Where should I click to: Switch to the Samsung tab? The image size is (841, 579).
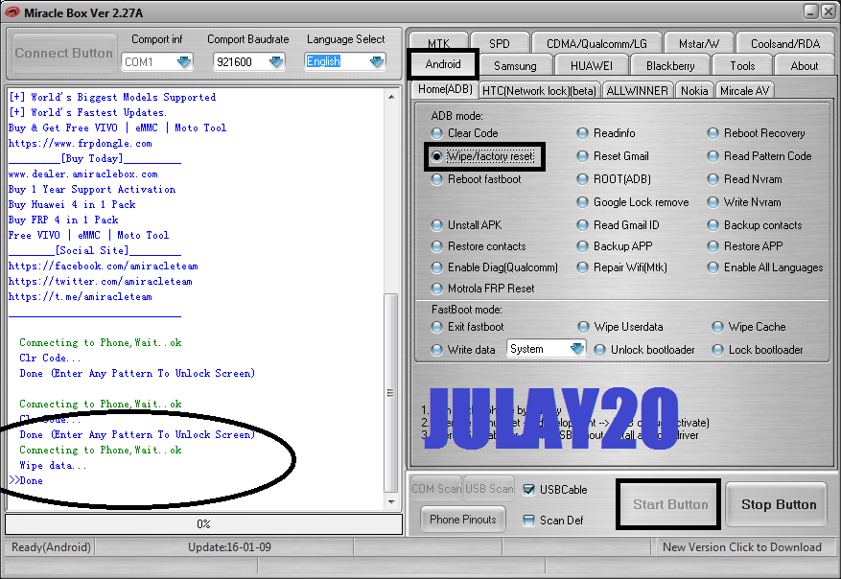click(x=515, y=66)
